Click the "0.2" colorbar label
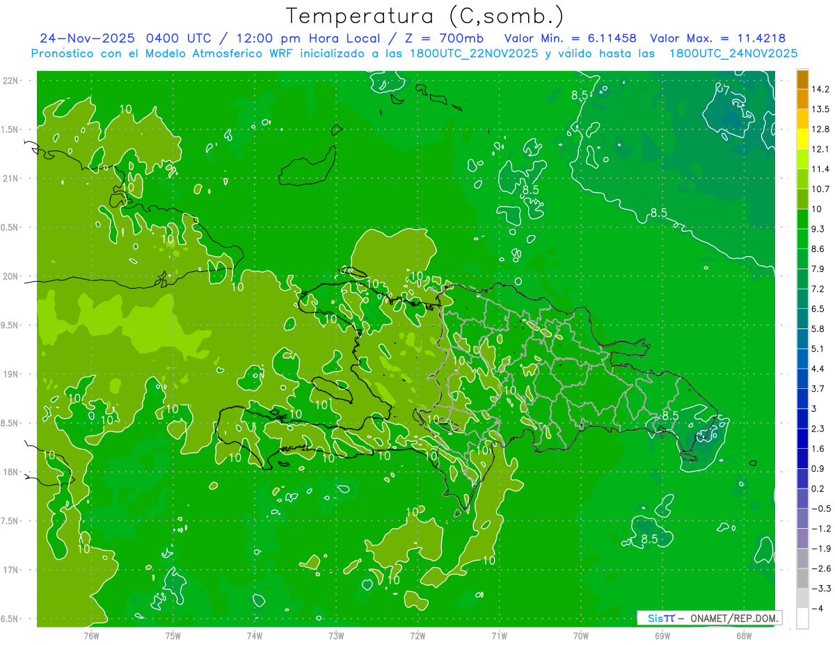 (818, 488)
